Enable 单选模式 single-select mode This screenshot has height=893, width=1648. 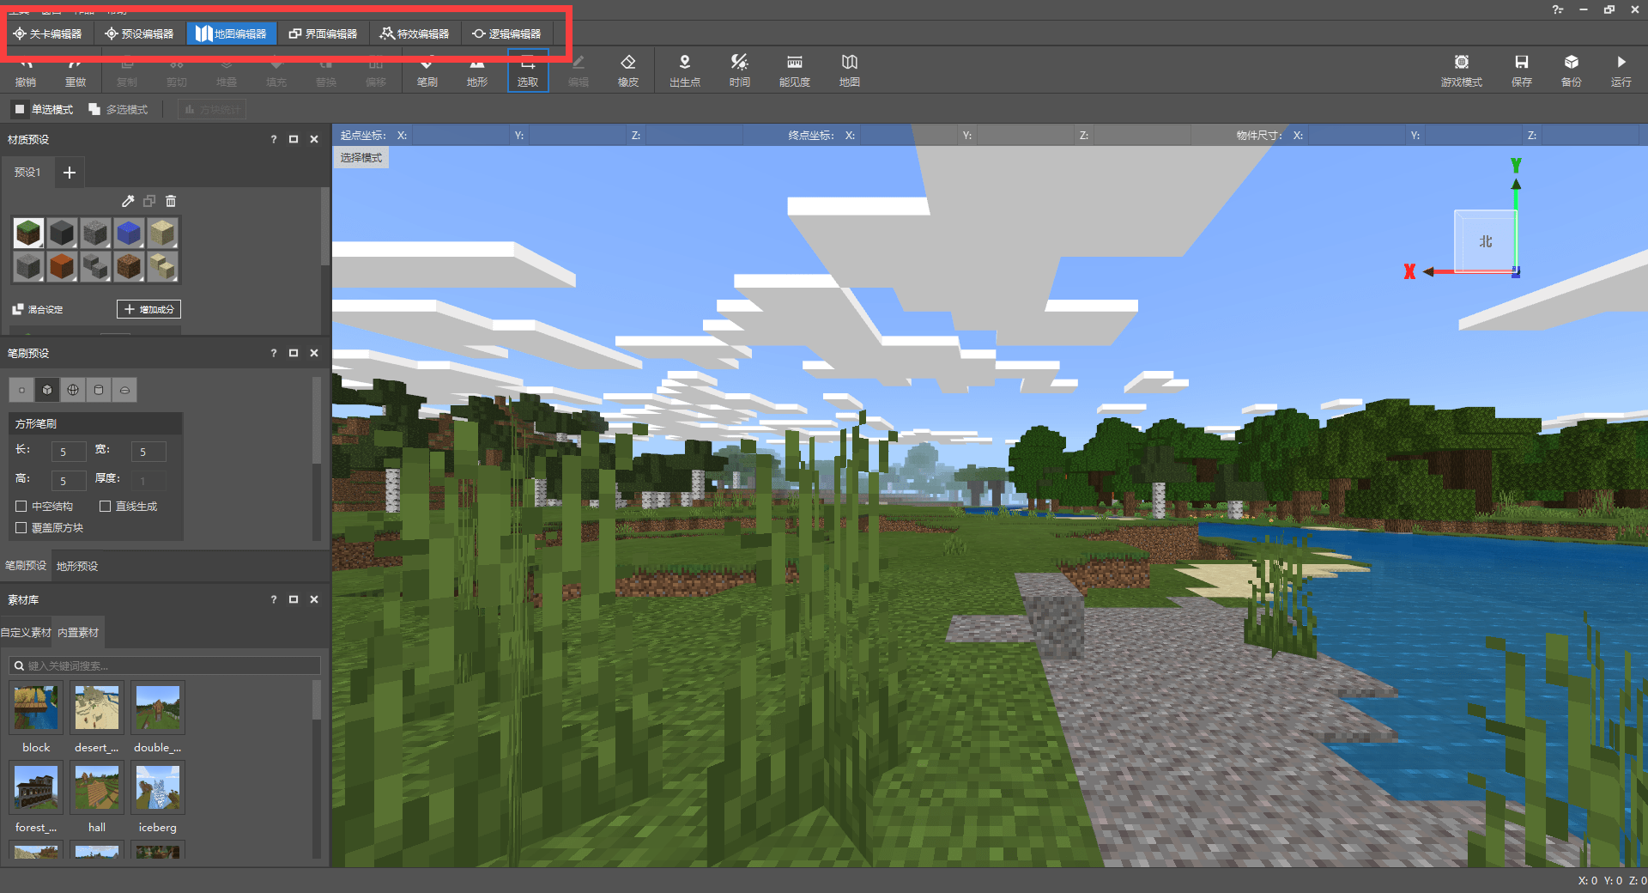(x=43, y=109)
